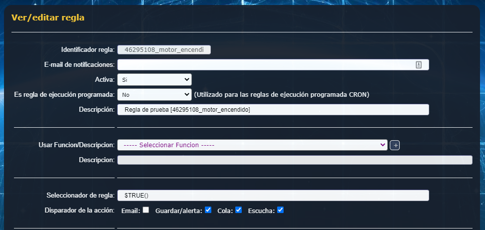Click the greyed-out Descripcion field below function

(x=294, y=160)
